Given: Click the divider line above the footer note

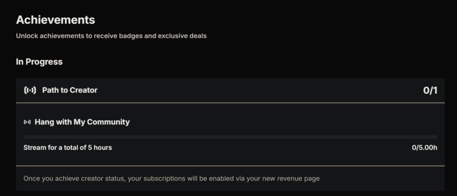Looking at the screenshot, I should [x=230, y=166].
